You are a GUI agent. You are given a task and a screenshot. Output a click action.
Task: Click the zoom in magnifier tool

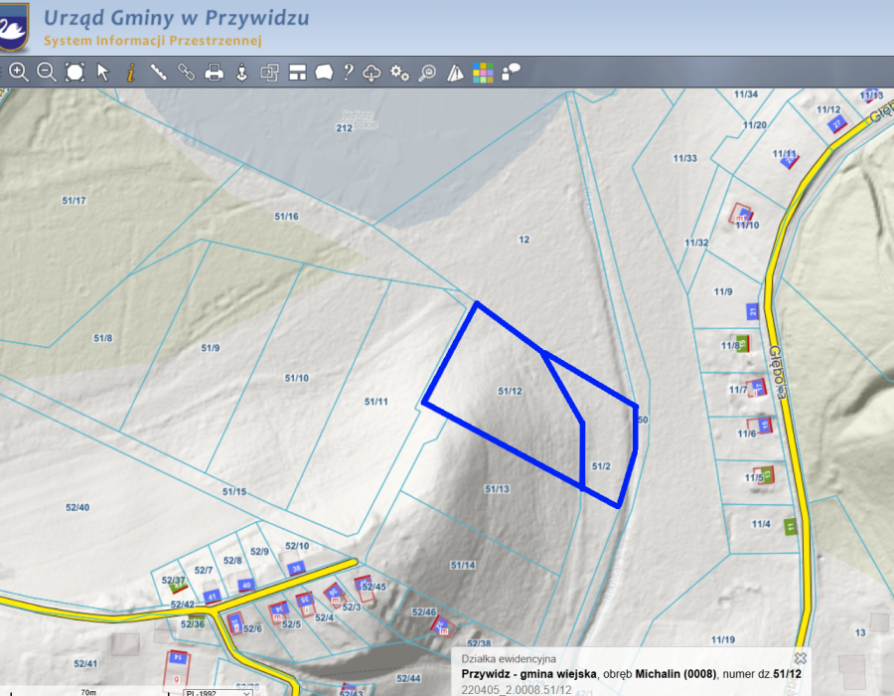[18, 72]
